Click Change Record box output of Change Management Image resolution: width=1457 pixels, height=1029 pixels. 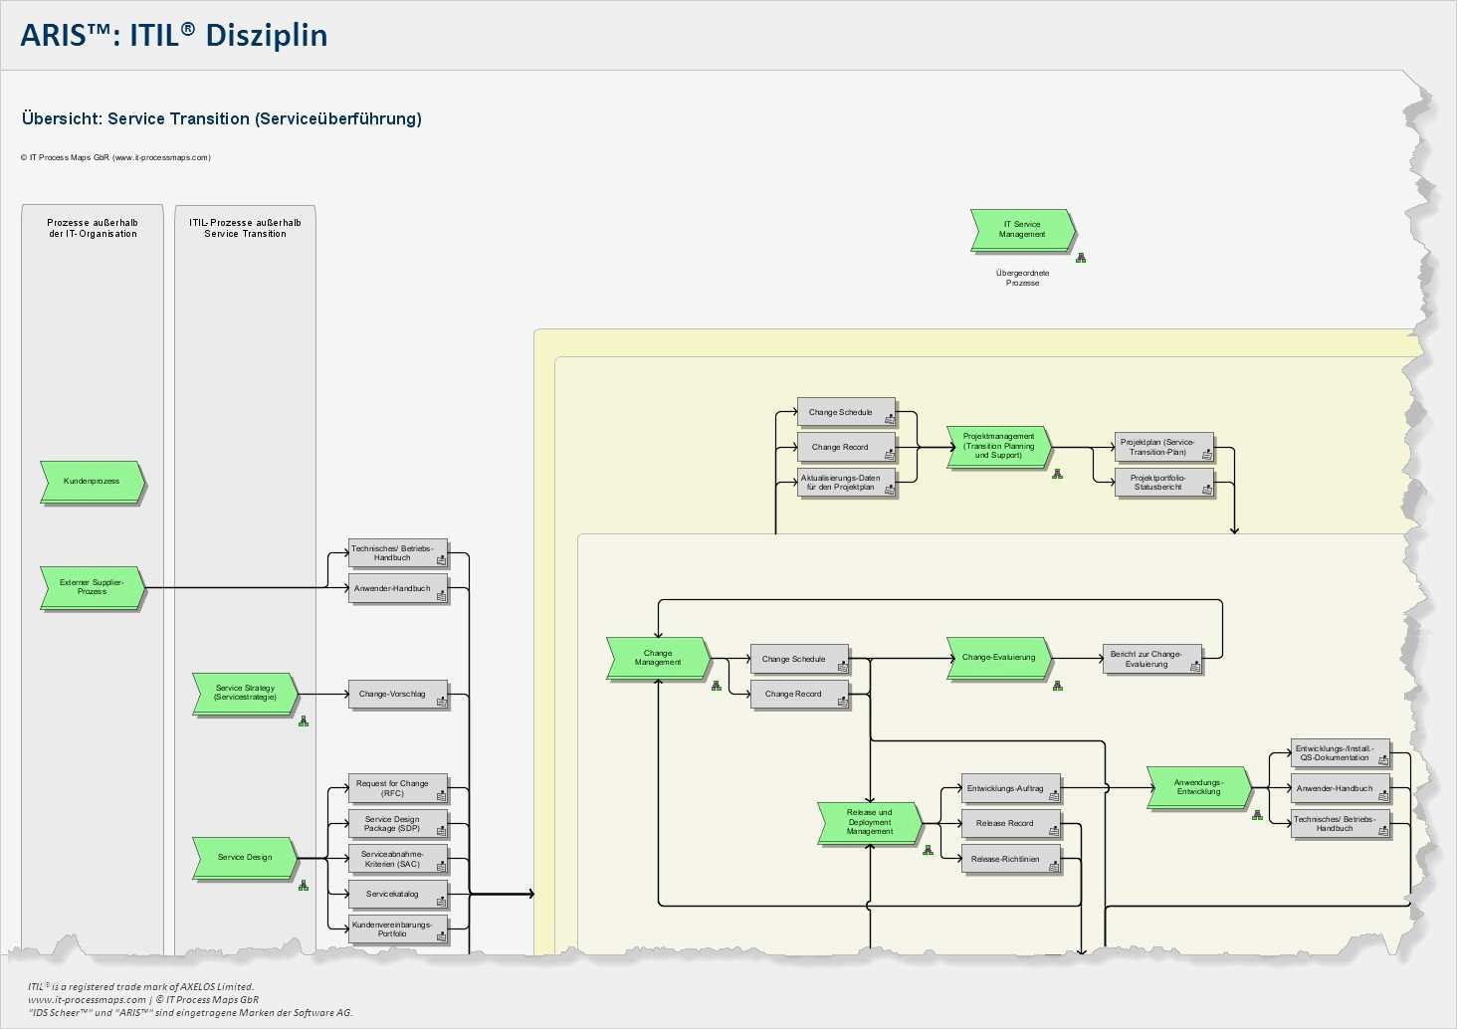tap(800, 694)
